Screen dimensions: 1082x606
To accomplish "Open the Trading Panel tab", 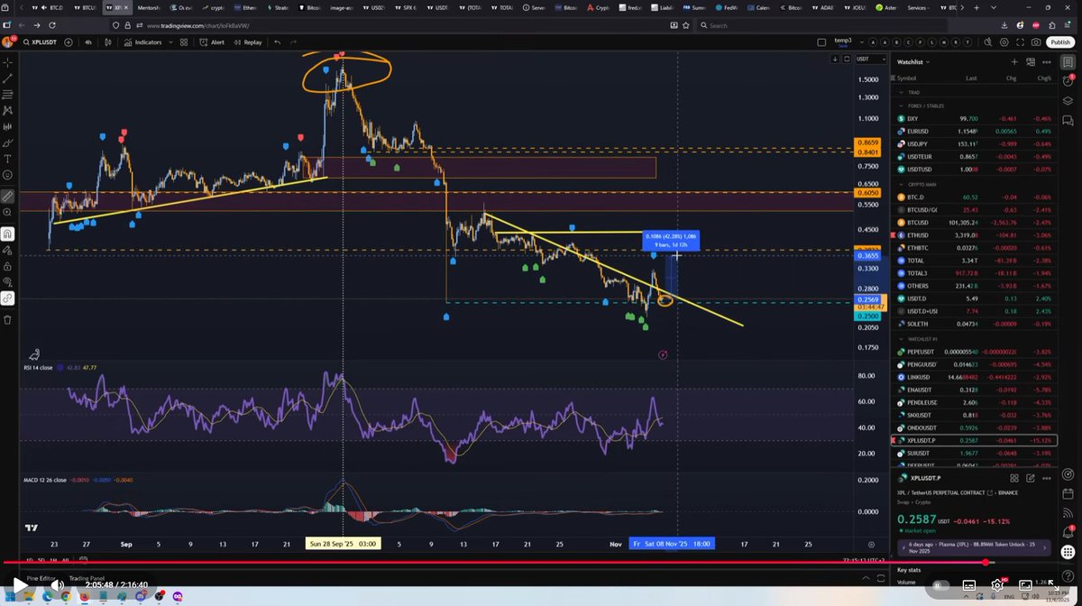I will click(87, 578).
